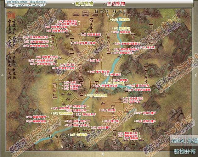Click the 南 compass marker
The height and width of the screenshot is (157, 198).
click(103, 154)
